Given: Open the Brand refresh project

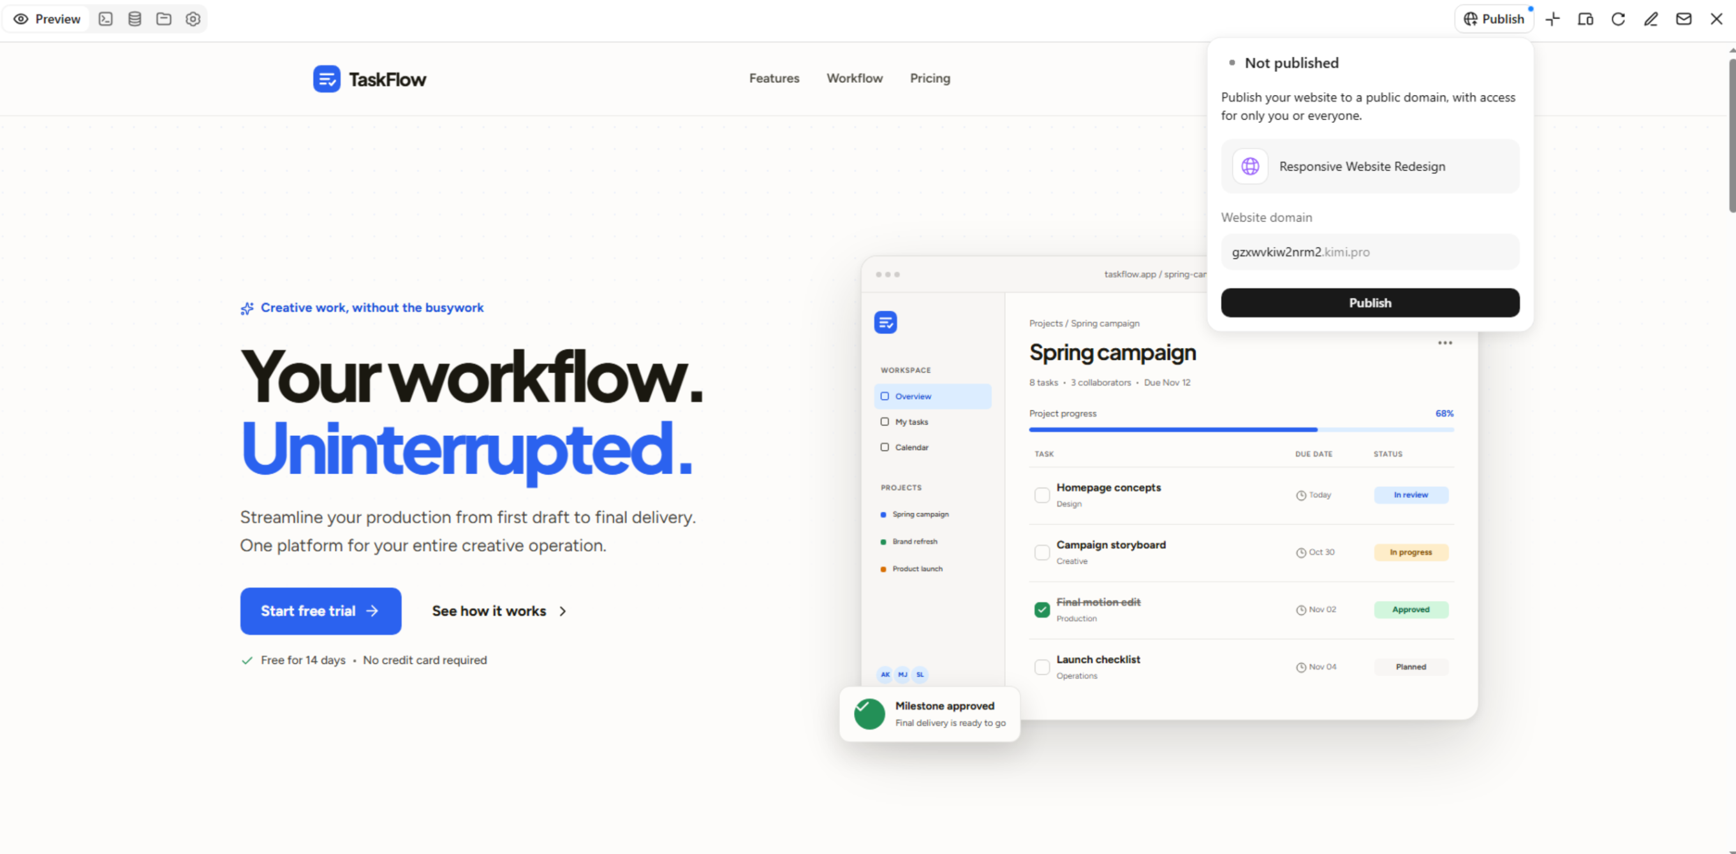Looking at the screenshot, I should point(908,542).
